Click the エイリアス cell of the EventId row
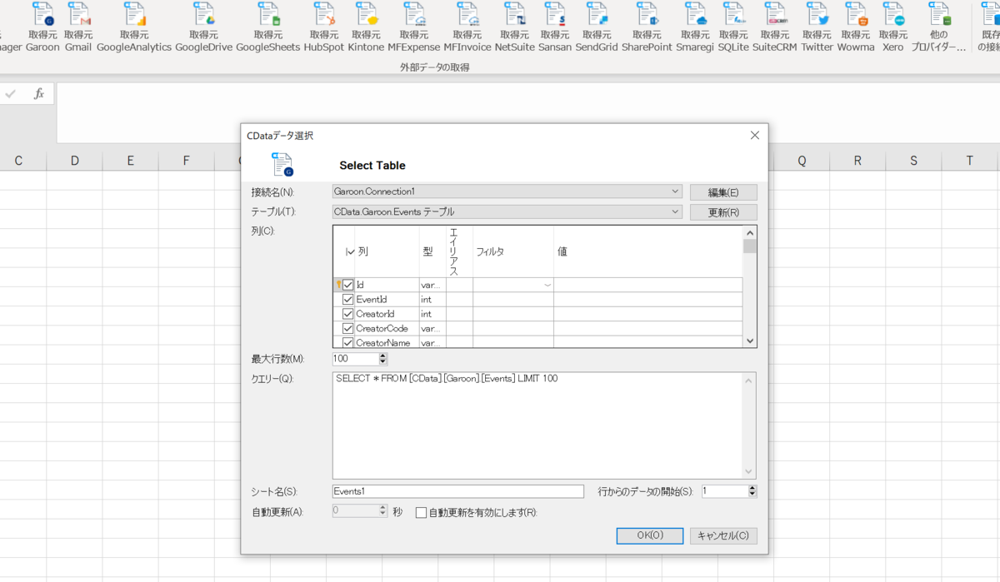The image size is (1000, 582). point(459,299)
